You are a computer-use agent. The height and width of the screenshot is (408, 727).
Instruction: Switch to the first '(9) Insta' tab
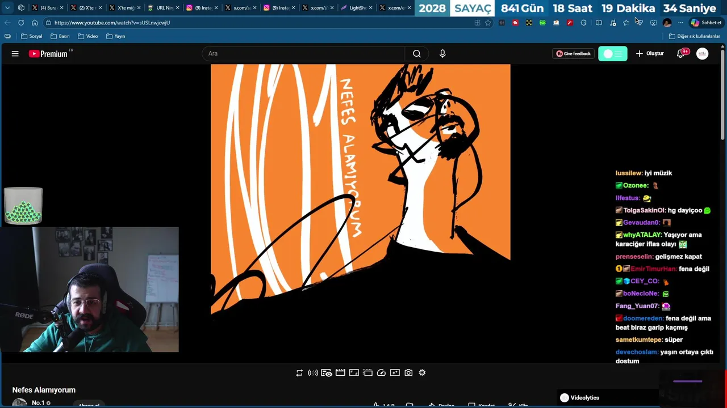pyautogui.click(x=201, y=8)
